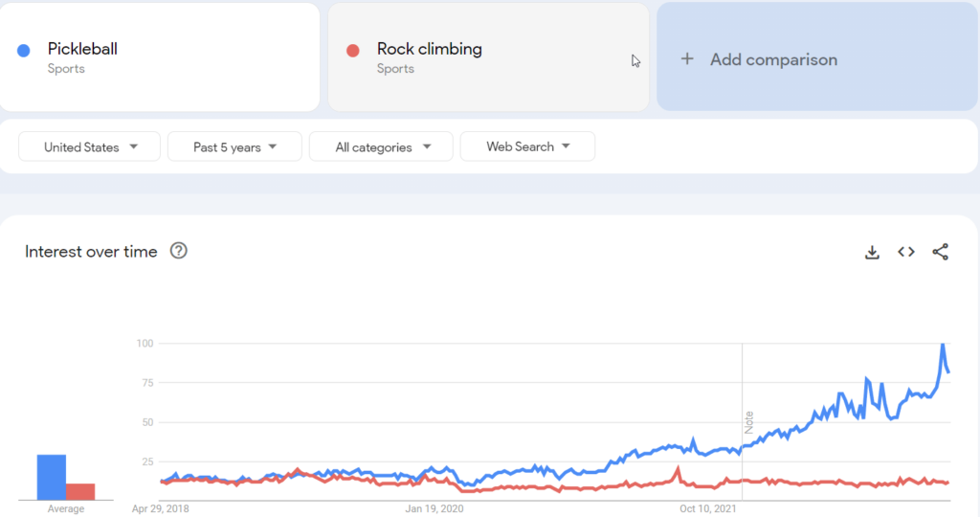Viewport: 980px width, 517px height.
Task: Open the Interest over time help icon
Action: 179,251
